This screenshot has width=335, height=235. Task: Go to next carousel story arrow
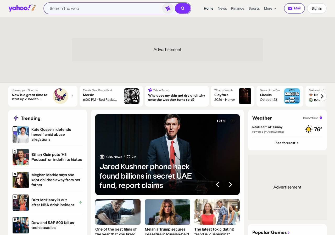[x=230, y=185]
